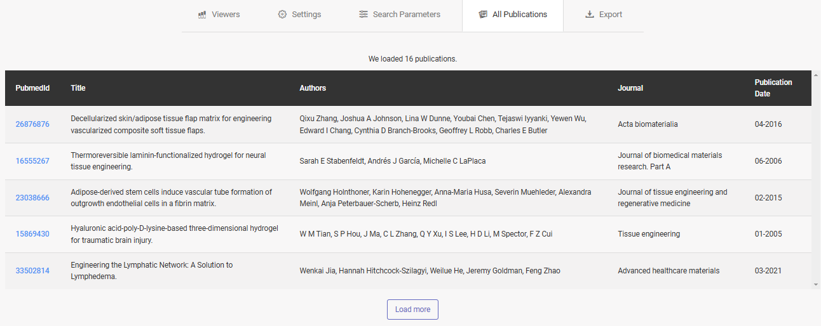The image size is (821, 326).
Task: Click the table scrollbar up arrow
Action: pos(816,74)
